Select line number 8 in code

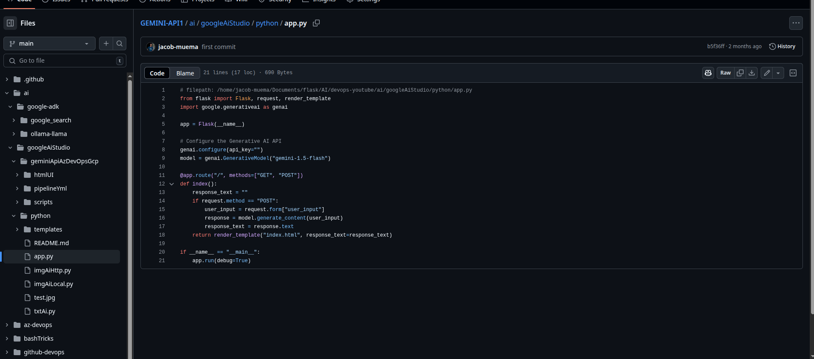[x=163, y=150]
